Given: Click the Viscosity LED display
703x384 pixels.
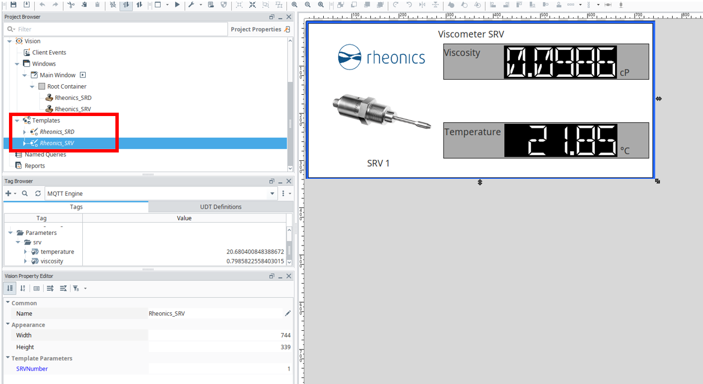Looking at the screenshot, I should coord(560,62).
